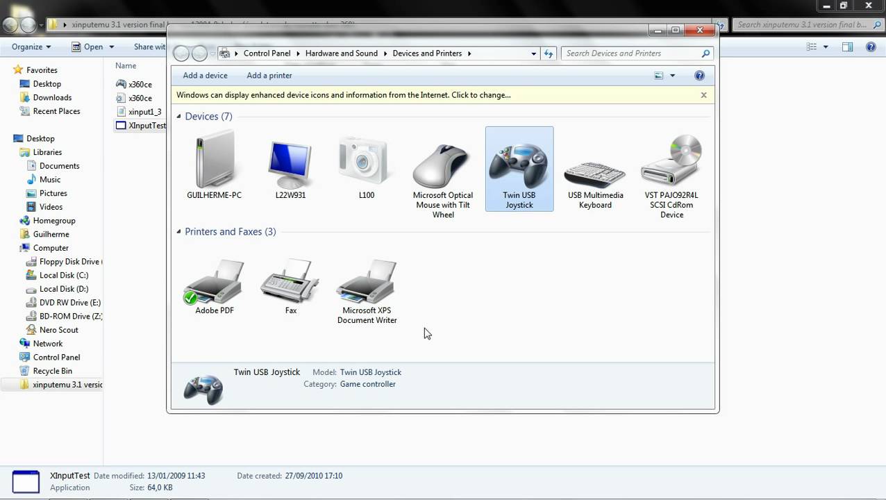Select the Fax printer icon
Viewport: 886px width, 500px height.
[x=290, y=286]
